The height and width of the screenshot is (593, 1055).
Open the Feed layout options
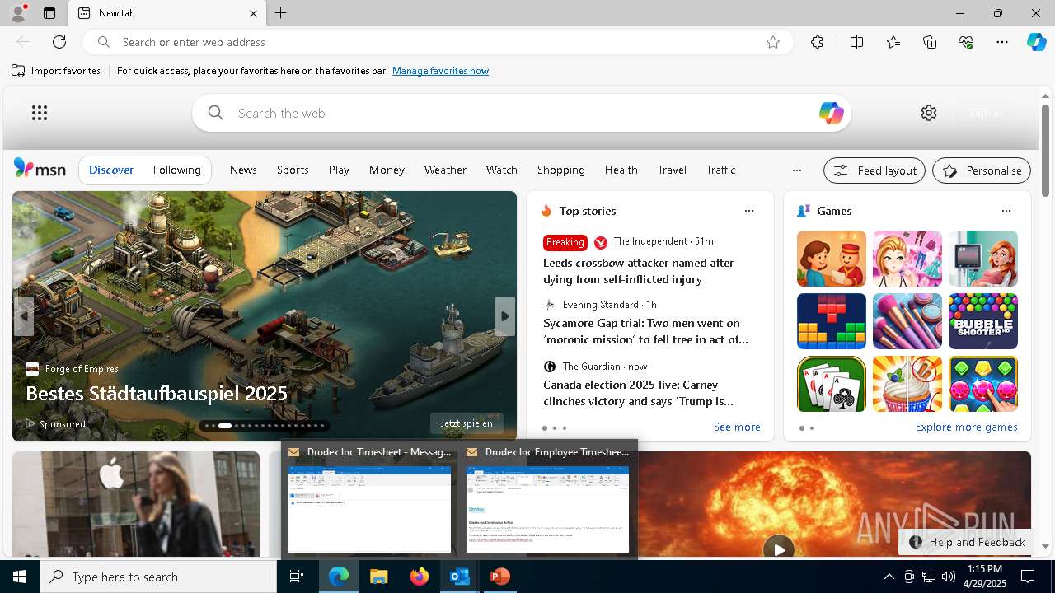click(874, 170)
